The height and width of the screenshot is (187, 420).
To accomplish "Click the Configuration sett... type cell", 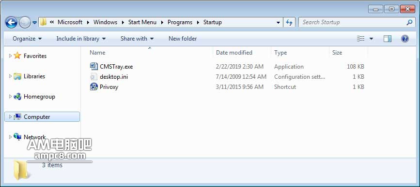I will click(x=299, y=77).
